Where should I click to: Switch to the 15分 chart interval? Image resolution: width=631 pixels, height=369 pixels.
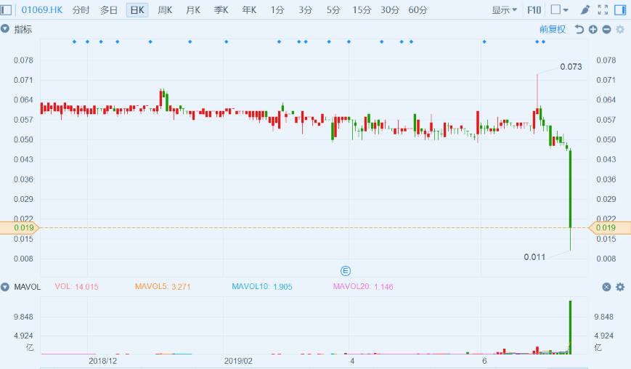[x=362, y=9]
